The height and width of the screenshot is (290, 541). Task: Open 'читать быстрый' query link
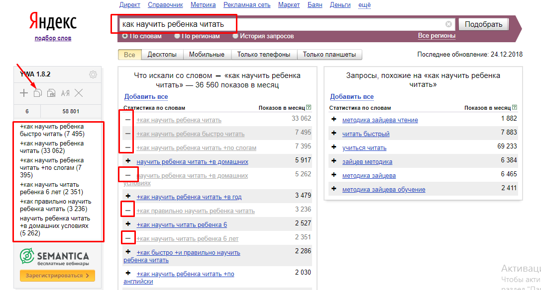366,134
